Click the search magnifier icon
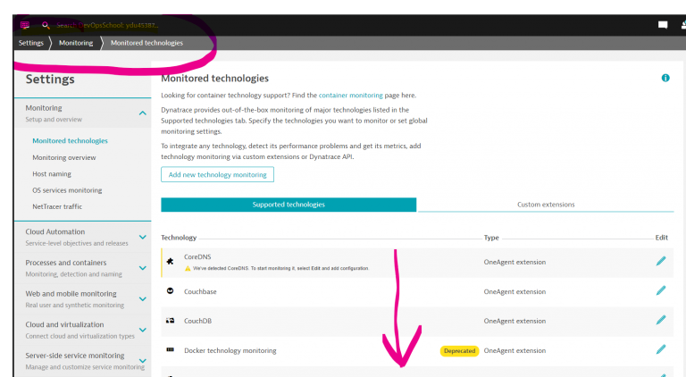This screenshot has height=377, width=686. [x=46, y=25]
